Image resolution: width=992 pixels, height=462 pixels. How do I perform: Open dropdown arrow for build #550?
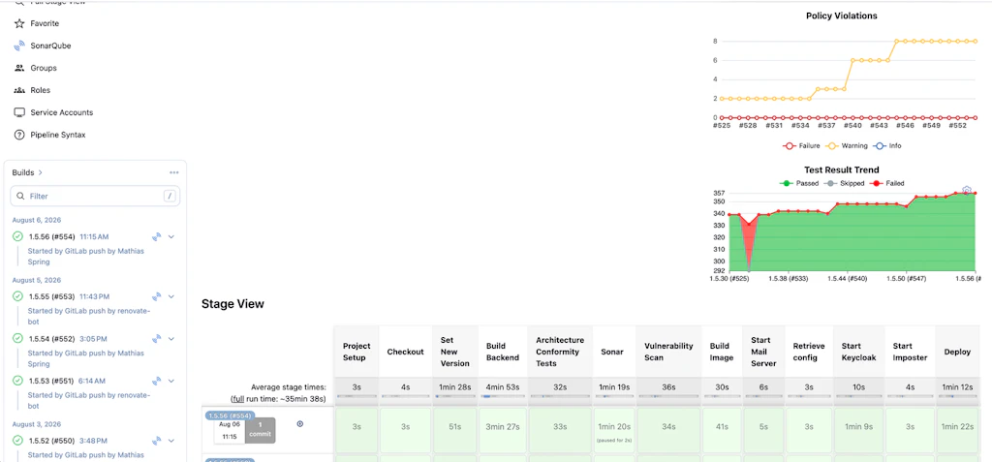click(171, 441)
